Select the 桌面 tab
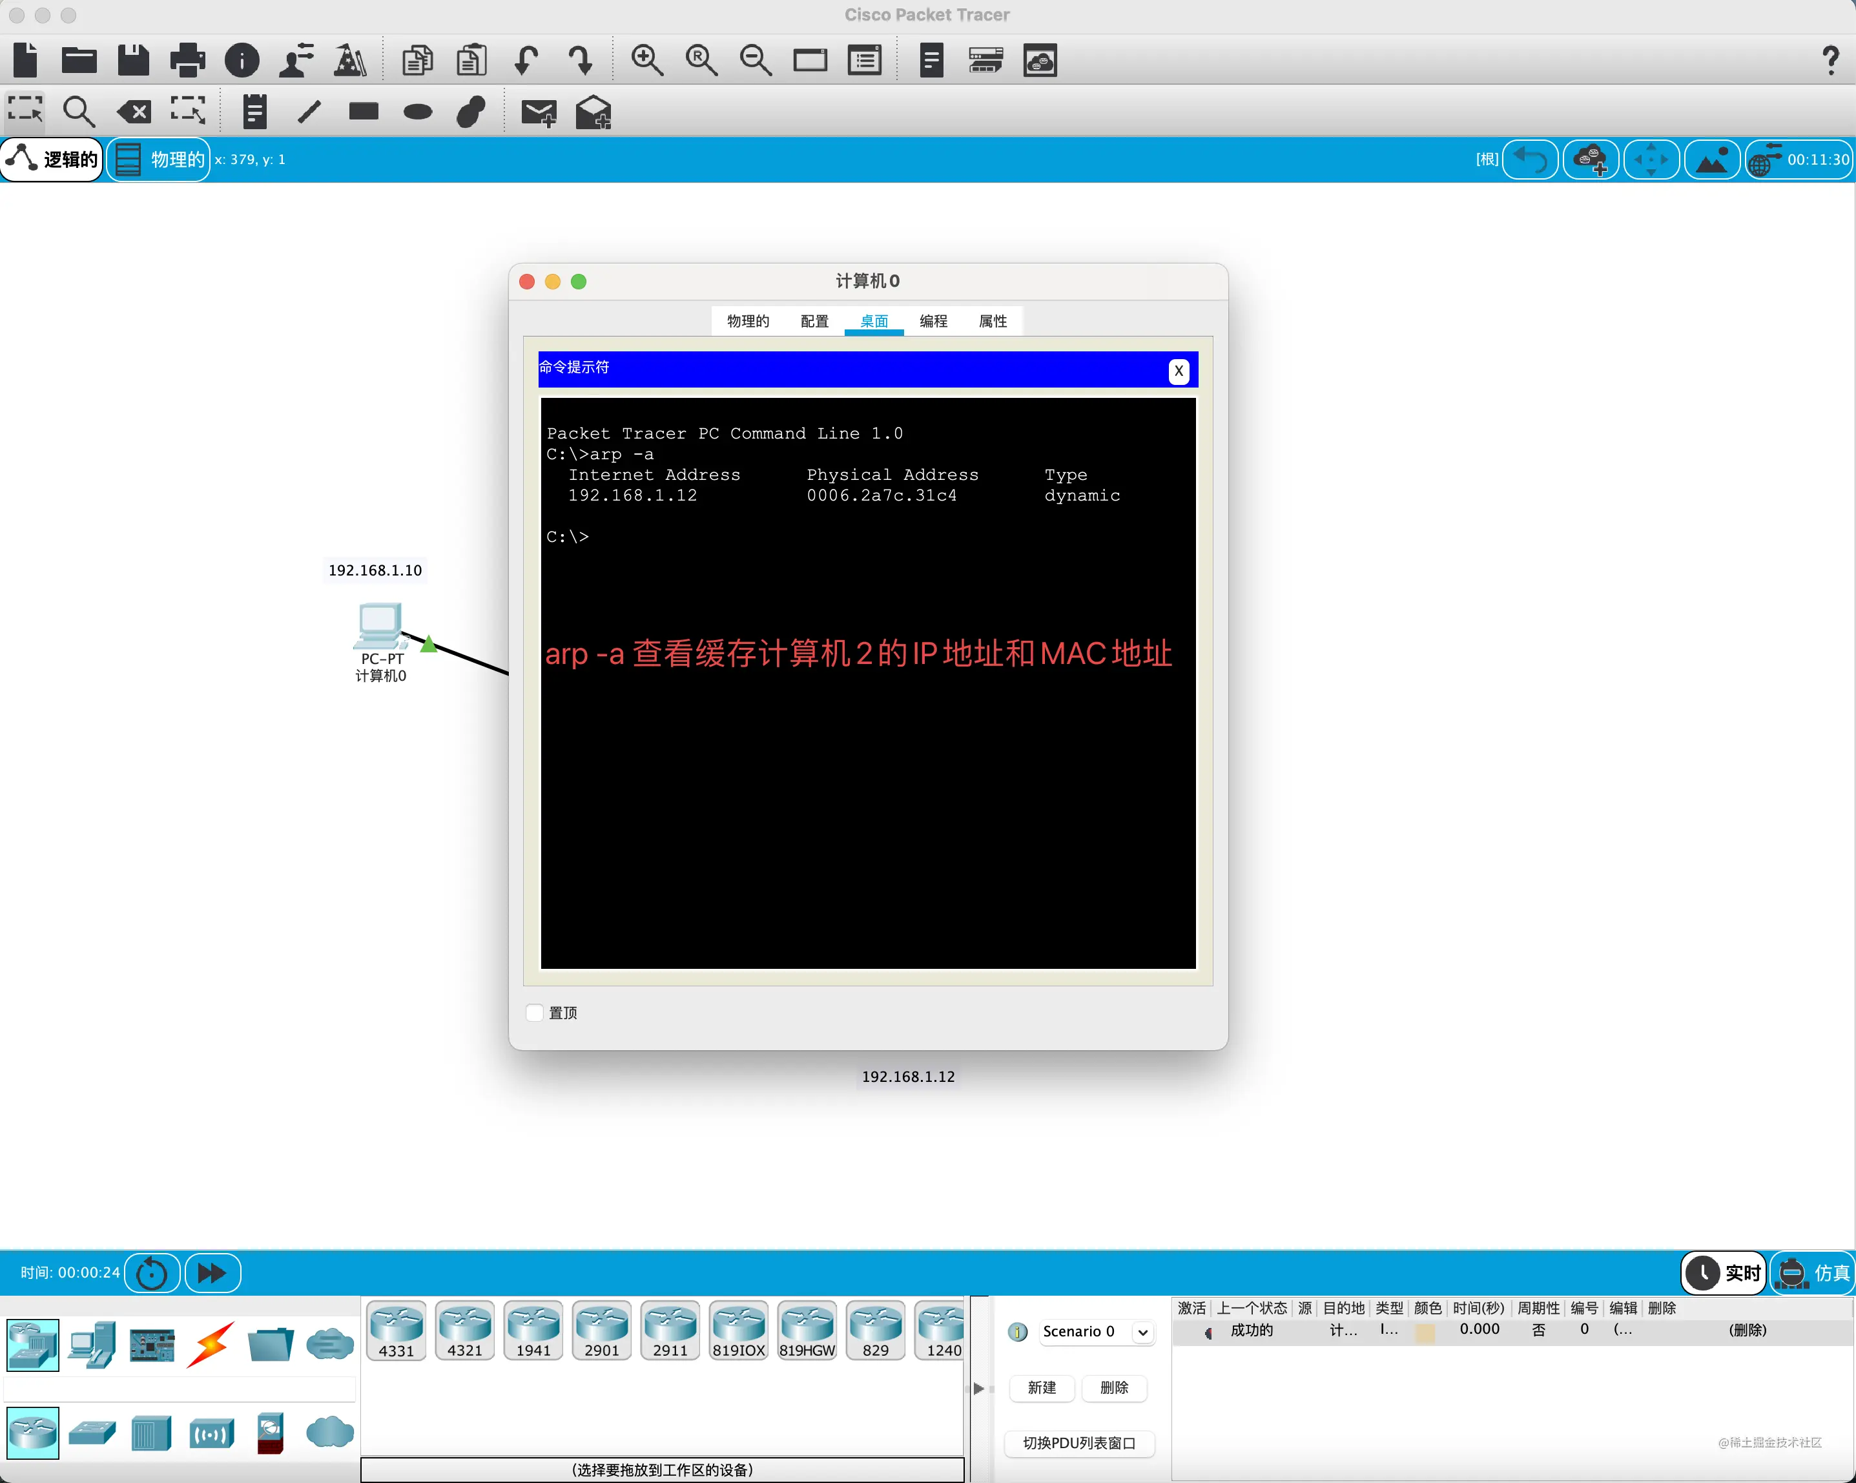This screenshot has width=1856, height=1483. click(874, 321)
